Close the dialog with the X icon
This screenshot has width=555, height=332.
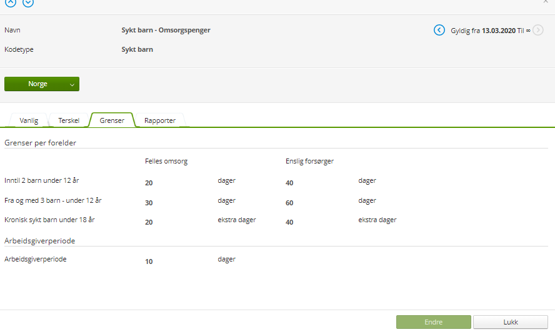(546, 2)
